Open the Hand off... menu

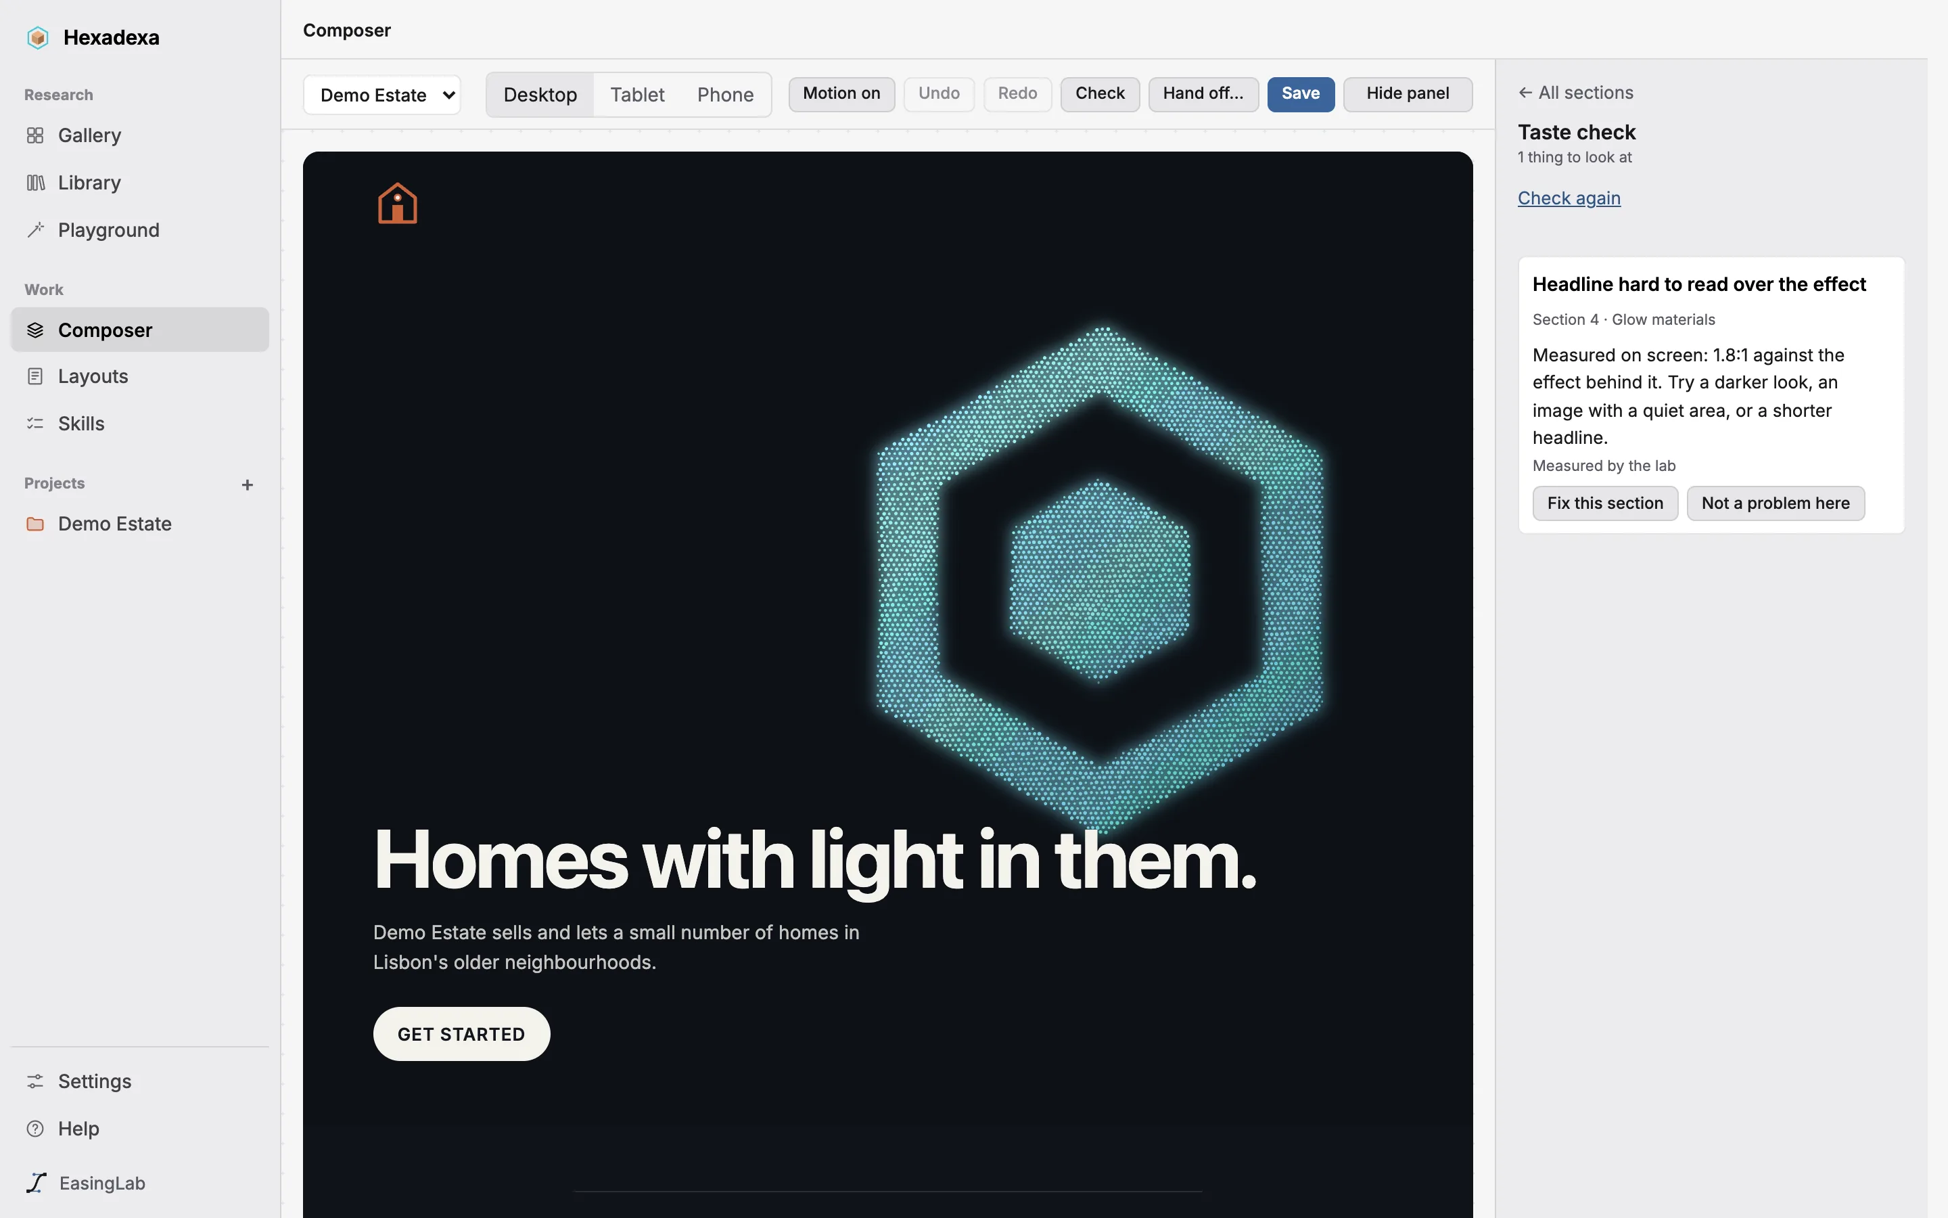tap(1203, 94)
